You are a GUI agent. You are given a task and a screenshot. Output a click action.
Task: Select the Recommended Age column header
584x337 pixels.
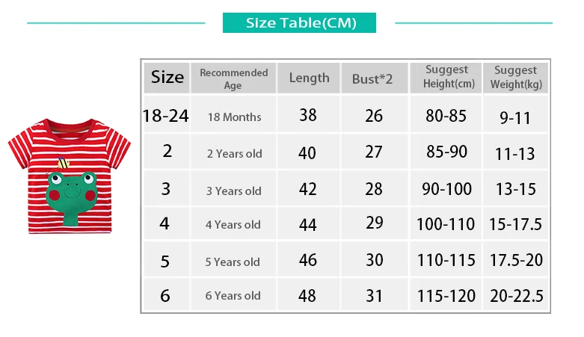pyautogui.click(x=233, y=78)
